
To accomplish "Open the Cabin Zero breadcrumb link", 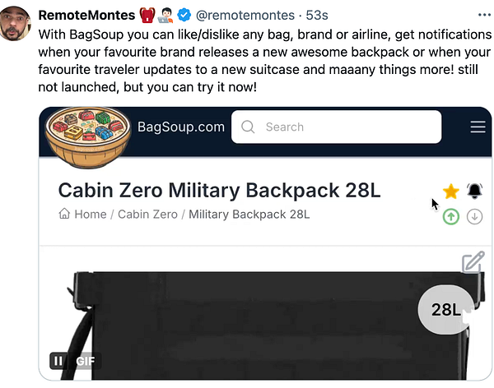I will click(x=147, y=215).
